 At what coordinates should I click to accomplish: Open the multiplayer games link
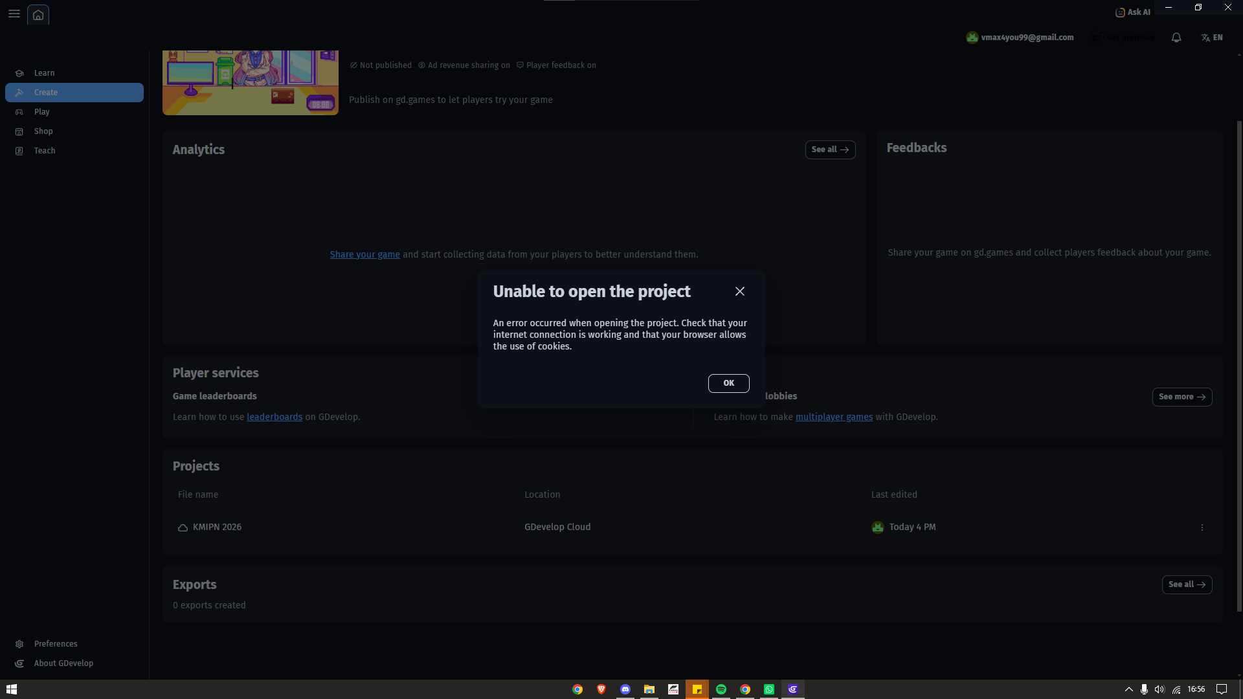[x=834, y=417]
